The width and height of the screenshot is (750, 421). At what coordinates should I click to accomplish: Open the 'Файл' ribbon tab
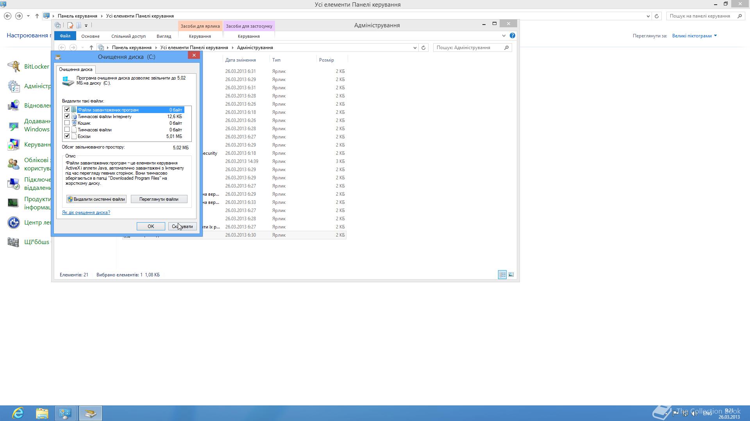(65, 36)
